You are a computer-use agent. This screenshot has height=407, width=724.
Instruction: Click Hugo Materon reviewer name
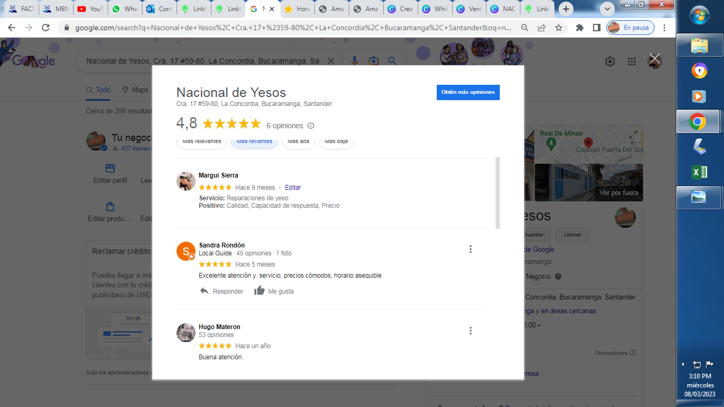pos(219,327)
